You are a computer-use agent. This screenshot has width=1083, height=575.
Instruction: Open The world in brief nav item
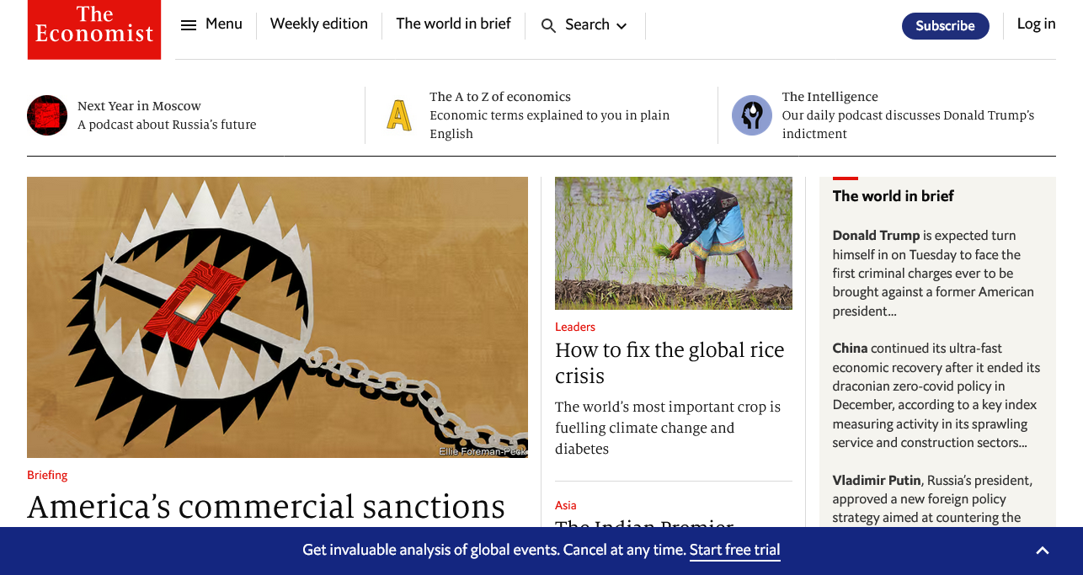pyautogui.click(x=453, y=24)
